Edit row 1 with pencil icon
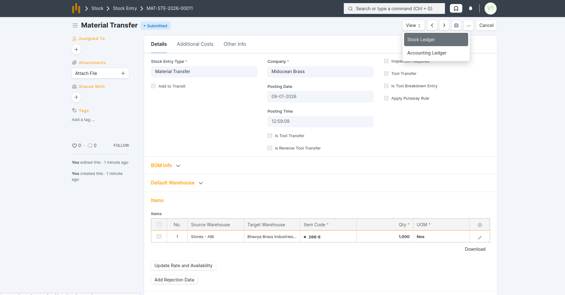565x295 pixels. pyautogui.click(x=480, y=237)
